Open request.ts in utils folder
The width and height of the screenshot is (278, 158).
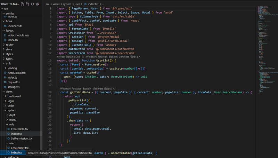(x=14, y=82)
